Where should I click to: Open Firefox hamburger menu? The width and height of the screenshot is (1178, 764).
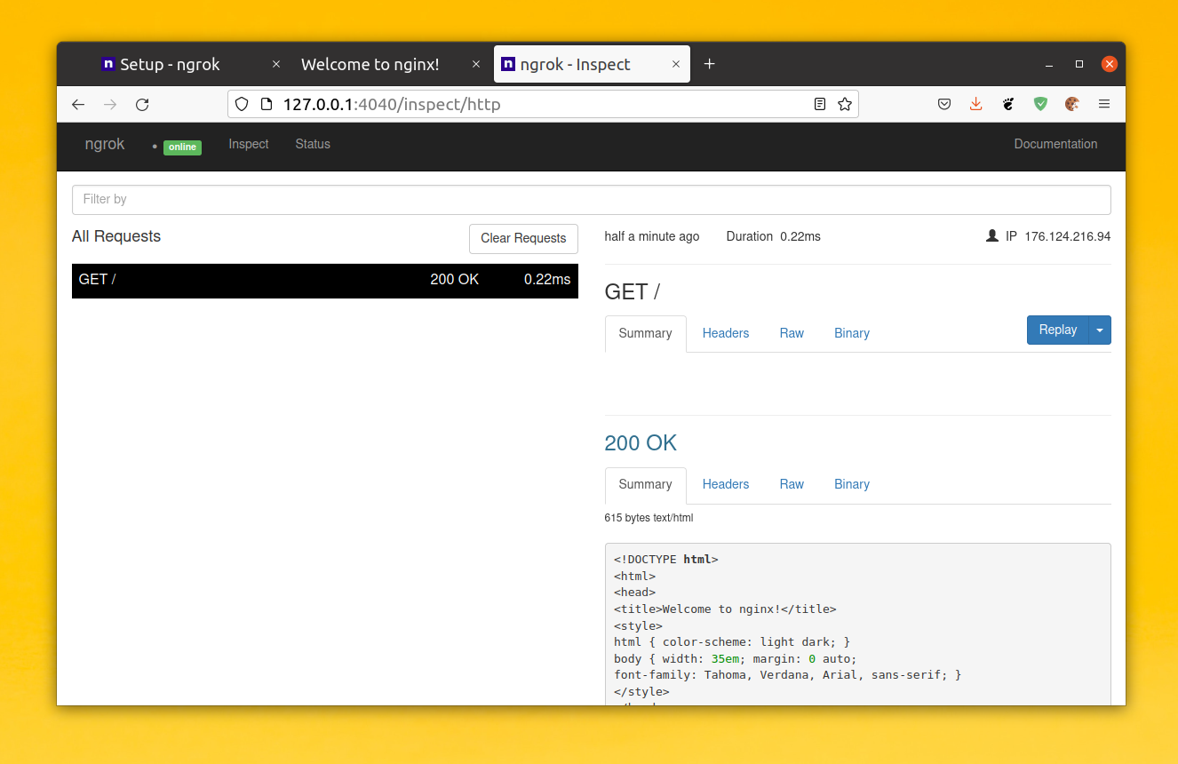1104,105
